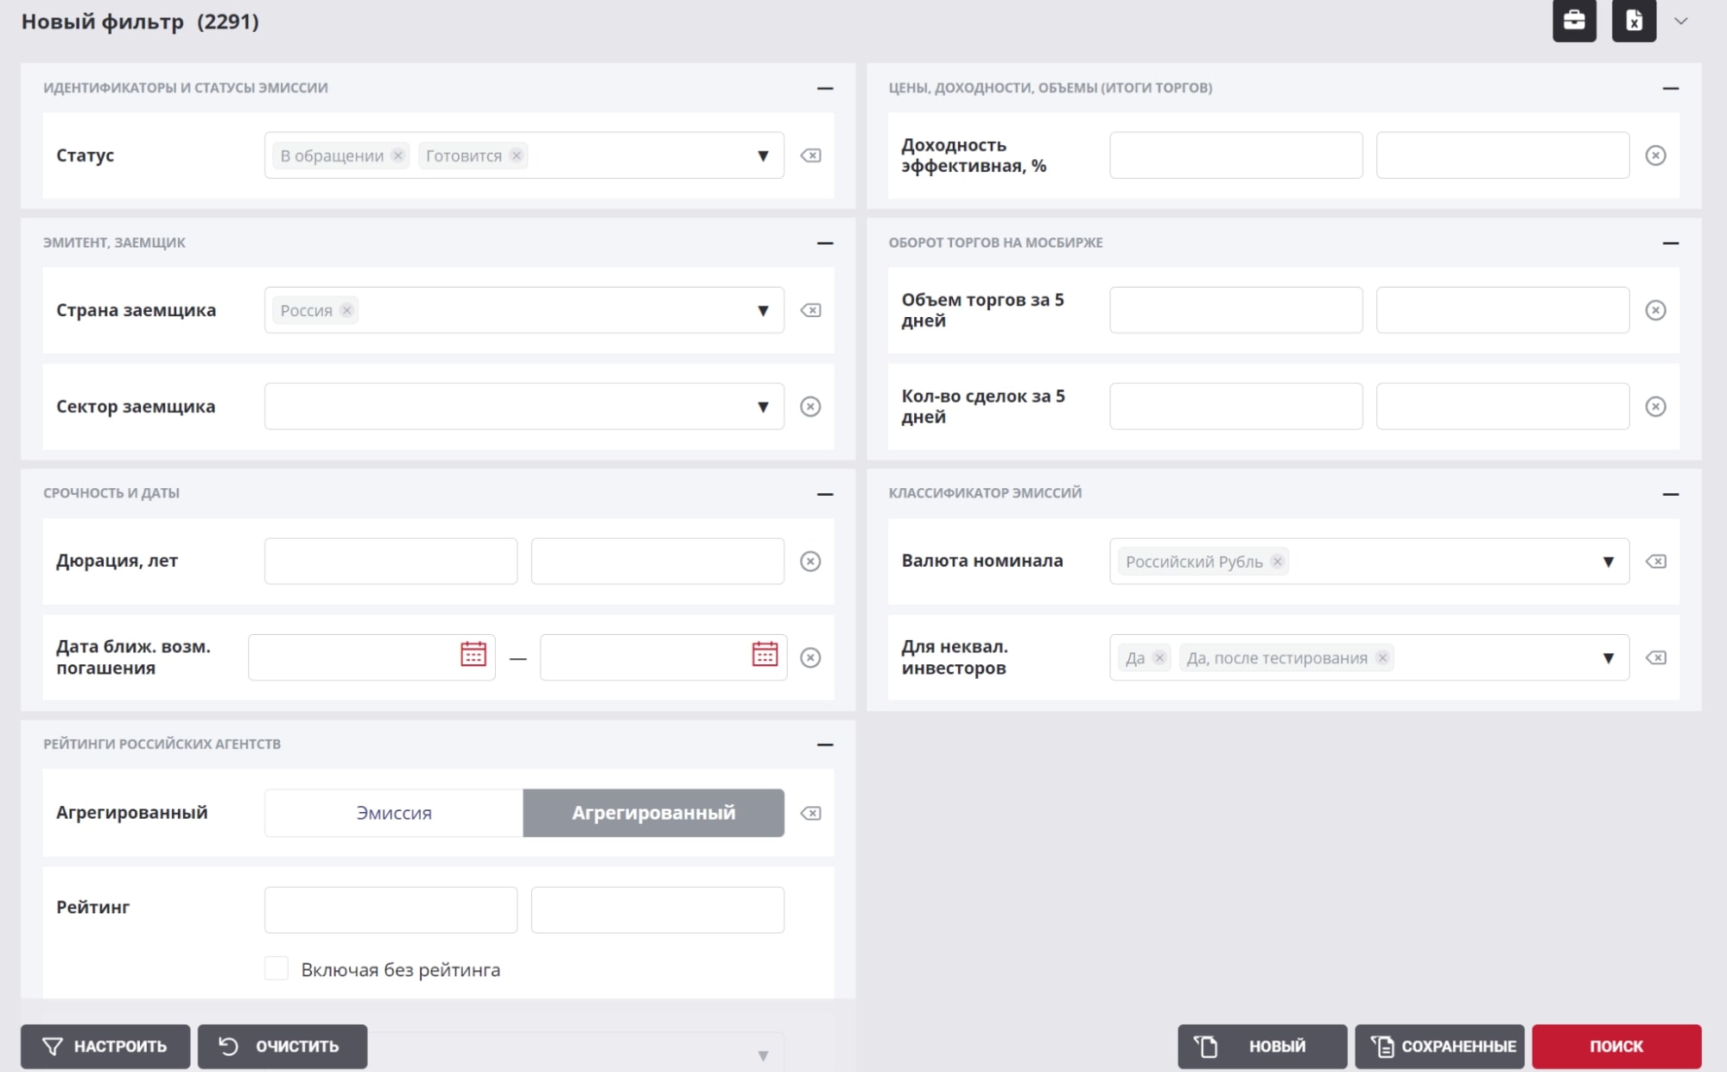The height and width of the screenshot is (1072, 1727).
Task: Clear the Валюта номинала field icon
Action: [x=1655, y=561]
